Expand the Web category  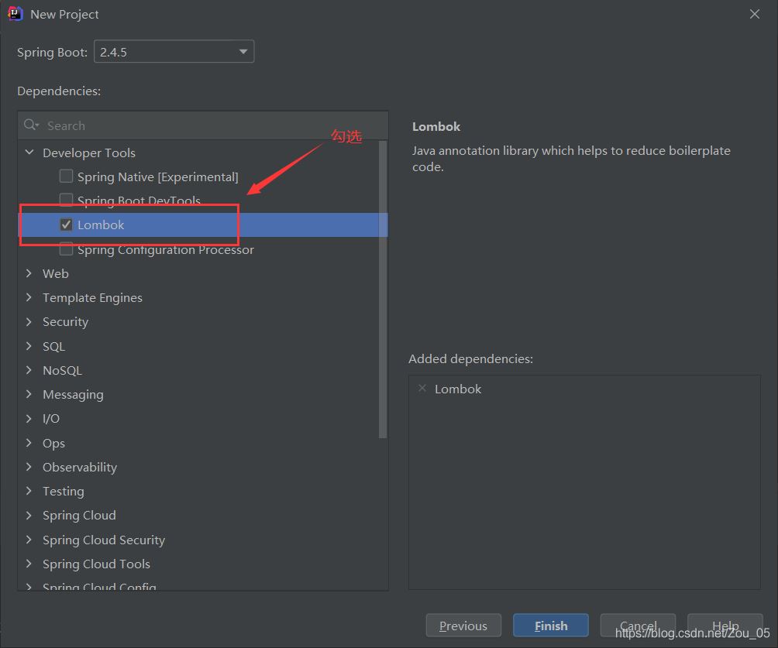[29, 273]
